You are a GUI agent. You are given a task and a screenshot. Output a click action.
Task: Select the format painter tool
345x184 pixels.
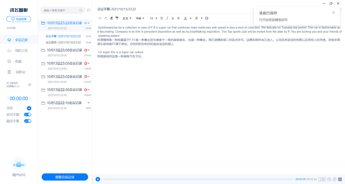(117, 18)
